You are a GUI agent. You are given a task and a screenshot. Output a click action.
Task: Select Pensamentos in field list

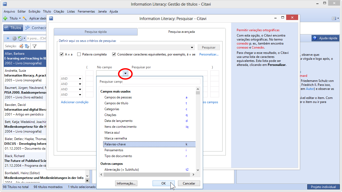149,150
